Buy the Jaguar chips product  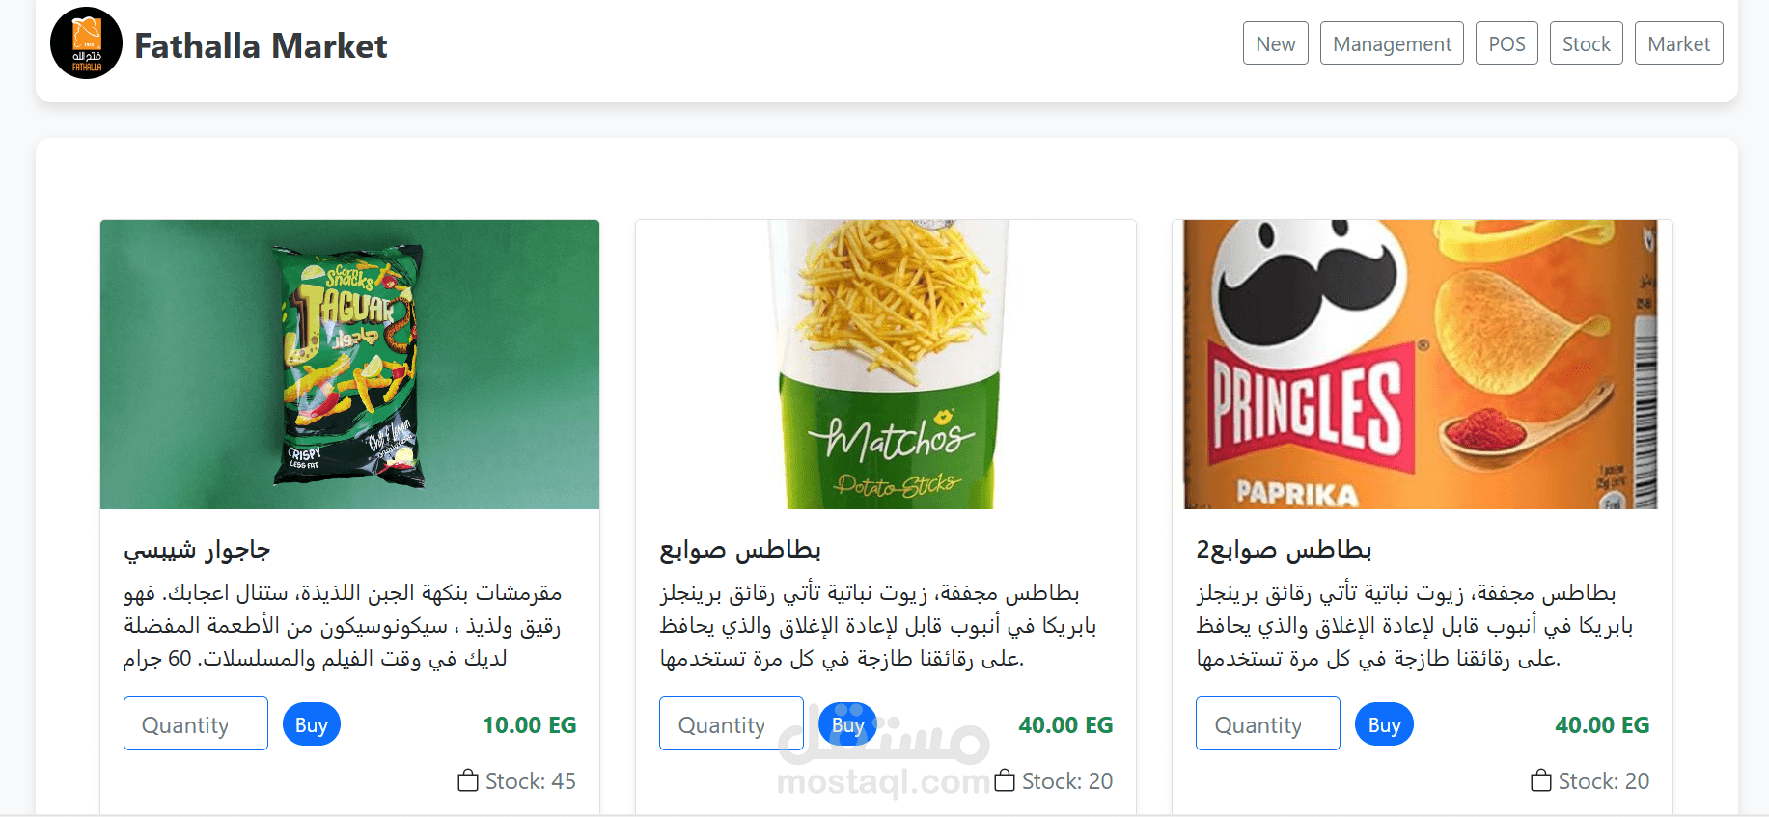coord(312,724)
